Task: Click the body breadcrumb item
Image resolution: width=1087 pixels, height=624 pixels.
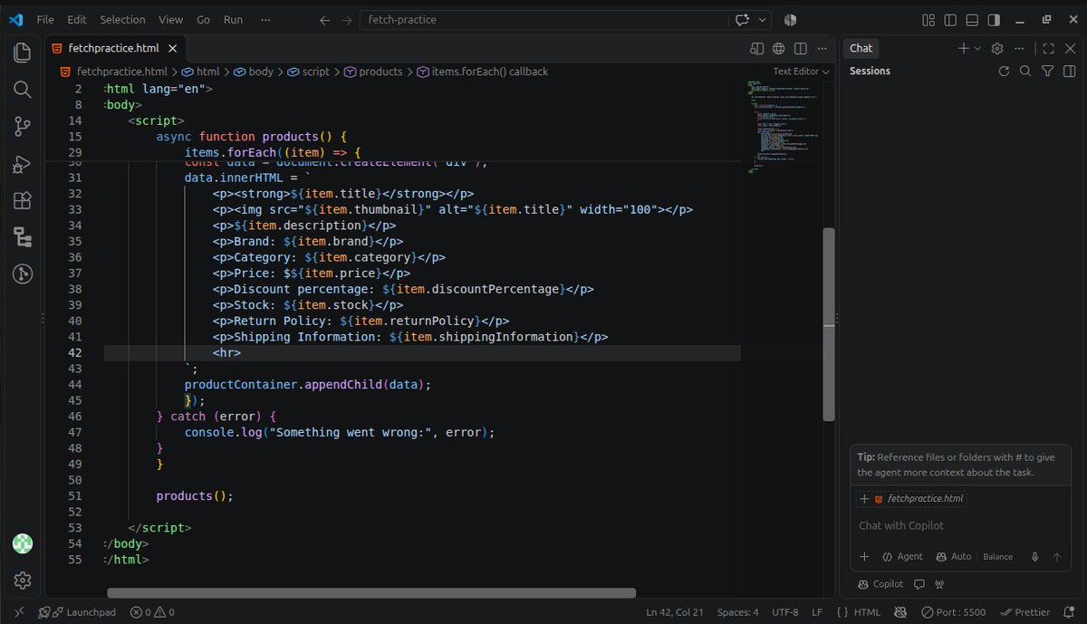Action: pos(254,72)
